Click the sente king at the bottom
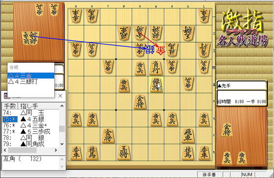Viewport: 274px width, 178px height. pos(124,153)
